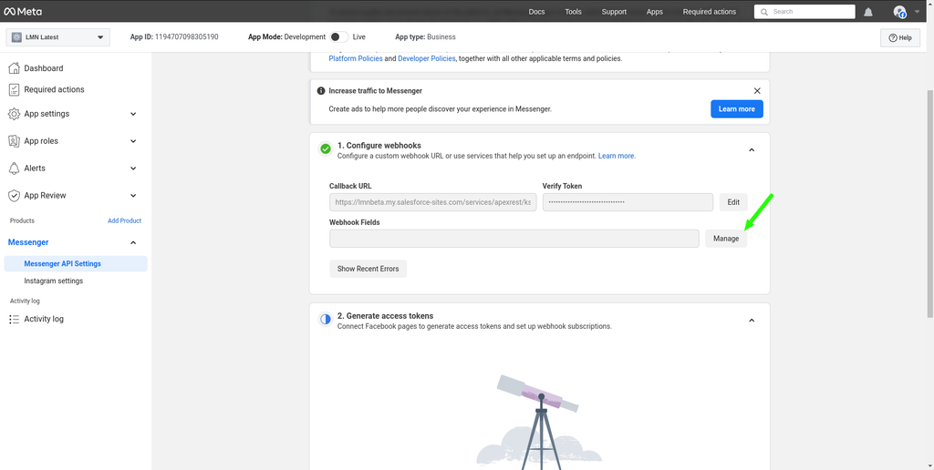Click the half-circle status icon on Generate tokens
The image size is (934, 470).
[326, 320]
